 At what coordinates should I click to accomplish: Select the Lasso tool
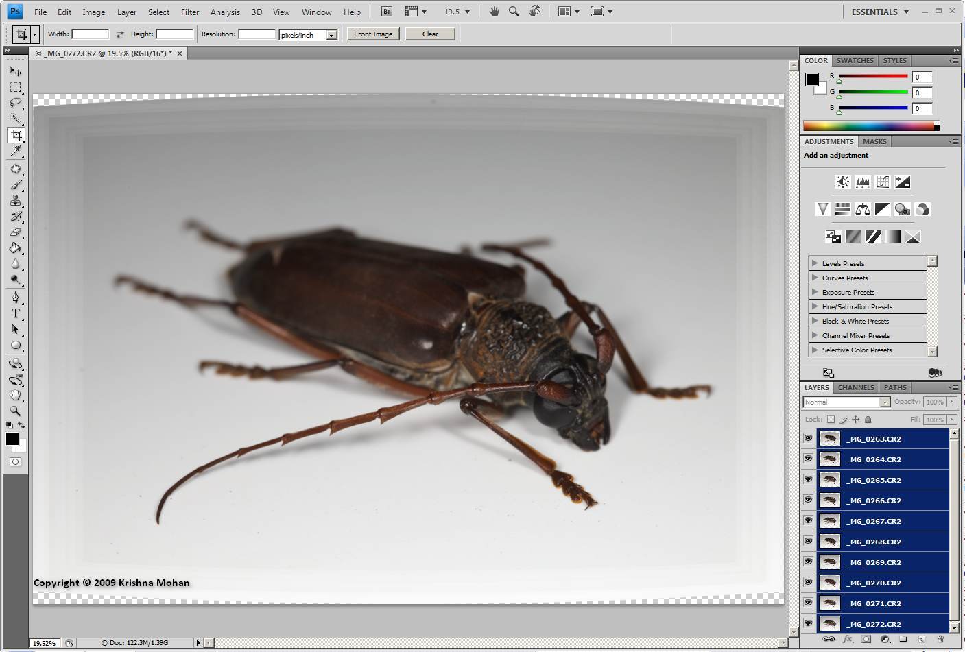click(16, 104)
